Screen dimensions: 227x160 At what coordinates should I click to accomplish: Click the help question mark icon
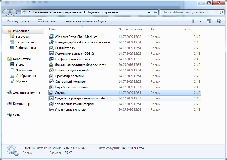[x=219, y=21]
